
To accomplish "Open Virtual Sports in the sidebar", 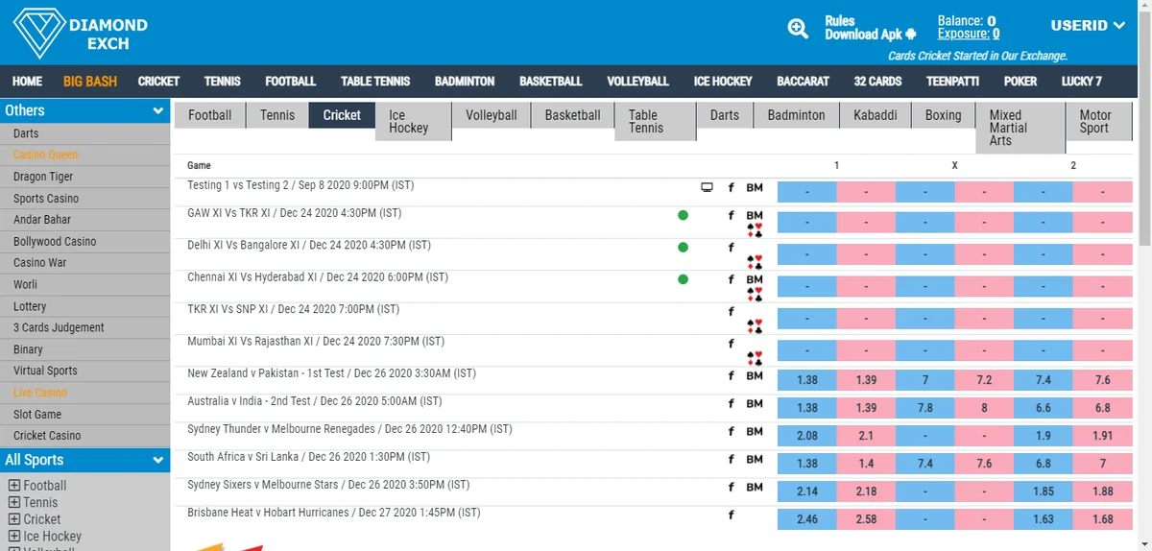I will click(x=45, y=371).
